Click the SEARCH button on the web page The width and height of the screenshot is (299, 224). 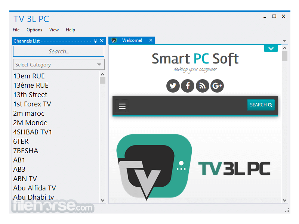(261, 105)
